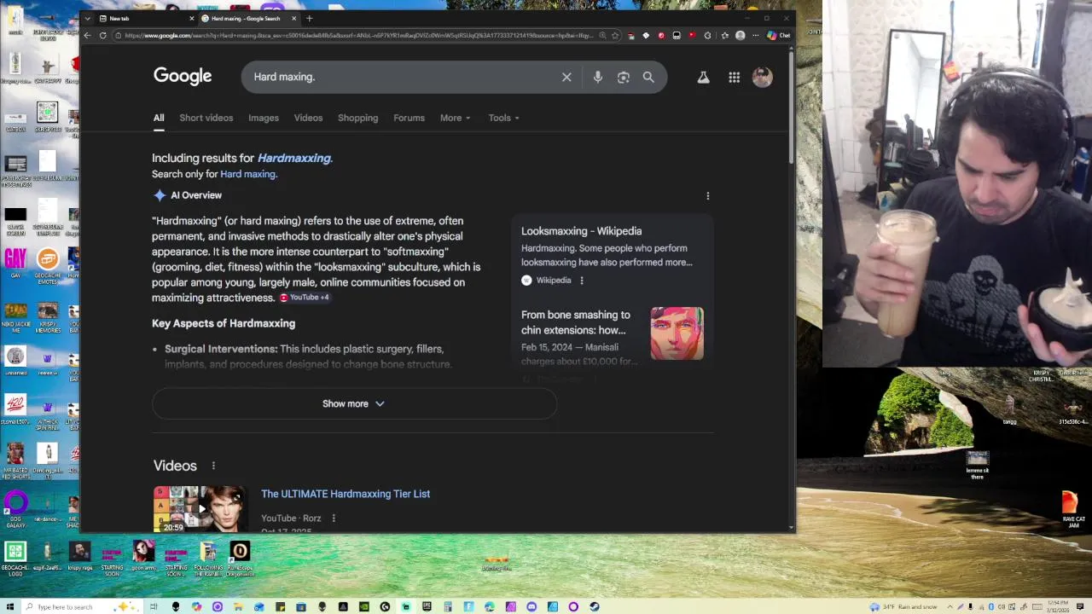Switch to Shopping results tab

point(357,118)
